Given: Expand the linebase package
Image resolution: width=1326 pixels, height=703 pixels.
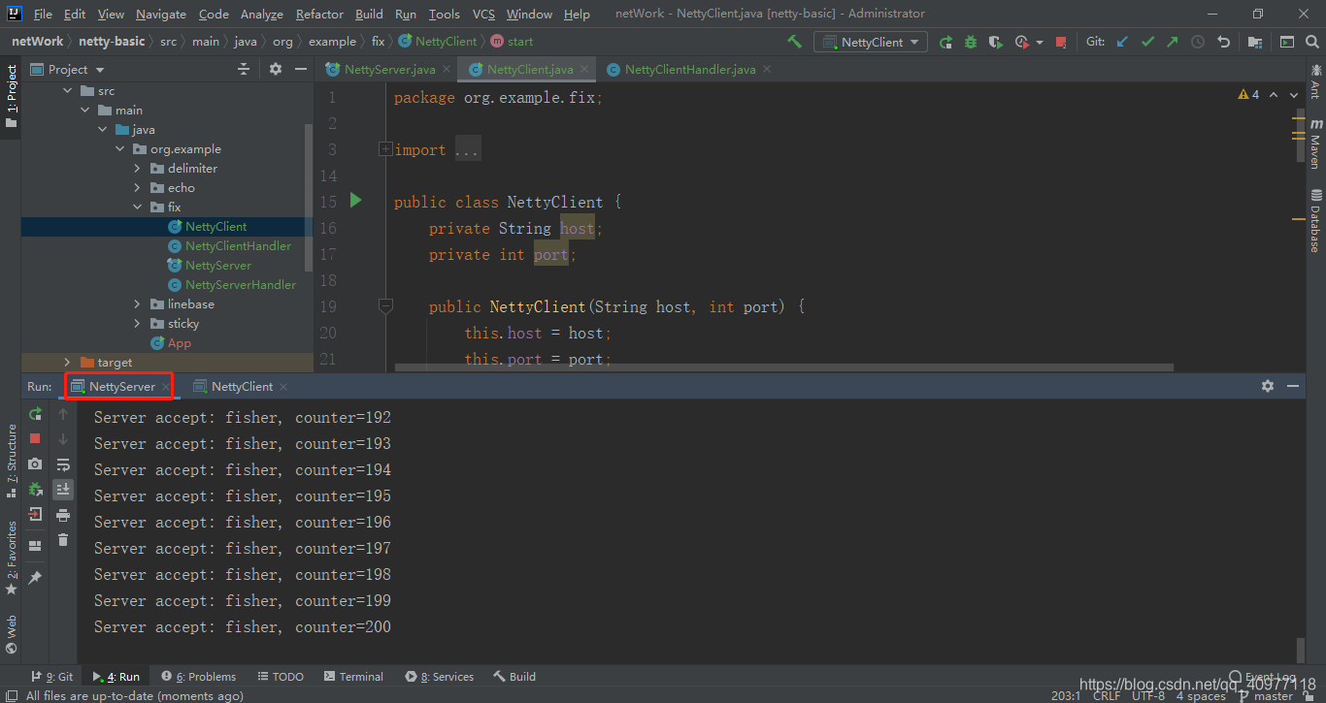Looking at the screenshot, I should [138, 304].
